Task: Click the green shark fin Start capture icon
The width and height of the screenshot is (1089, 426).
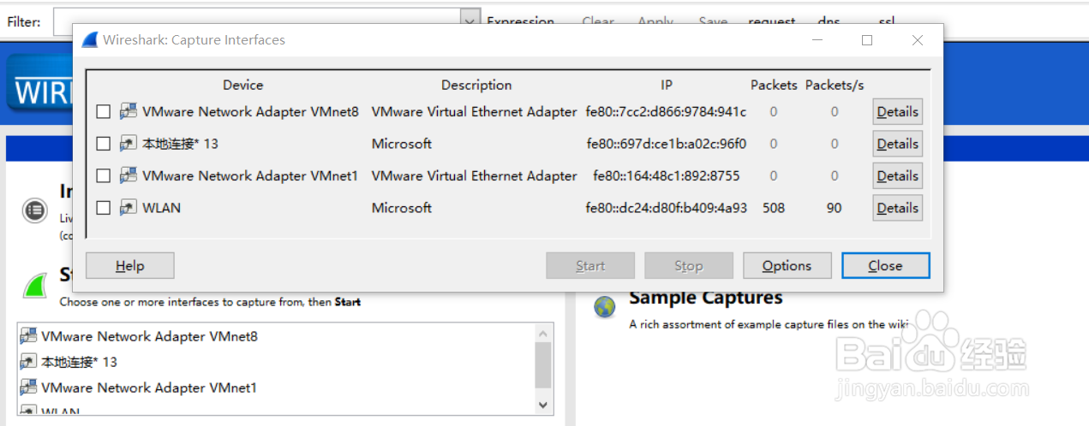Action: click(x=34, y=285)
